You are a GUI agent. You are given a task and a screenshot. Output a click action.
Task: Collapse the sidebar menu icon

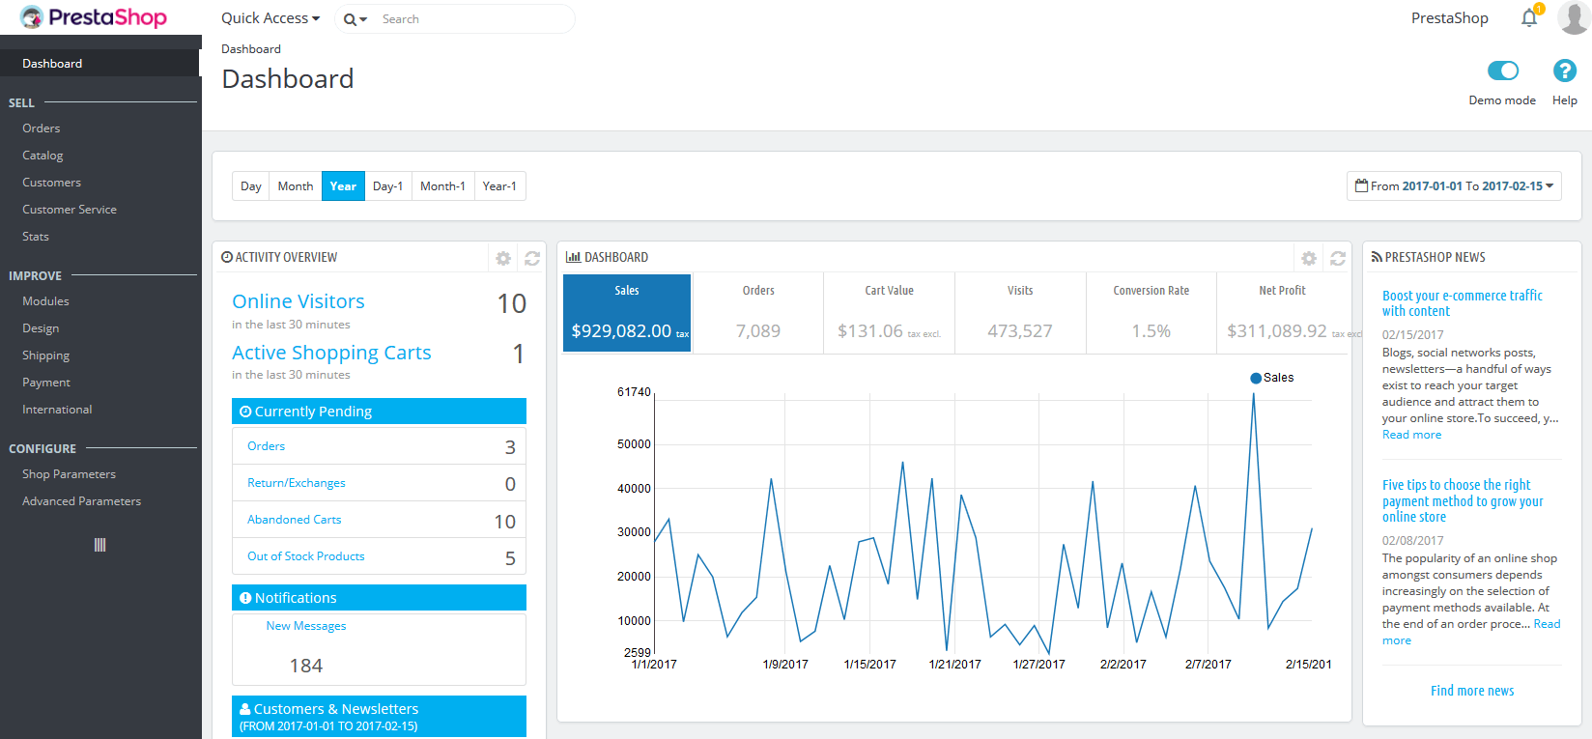coord(99,545)
